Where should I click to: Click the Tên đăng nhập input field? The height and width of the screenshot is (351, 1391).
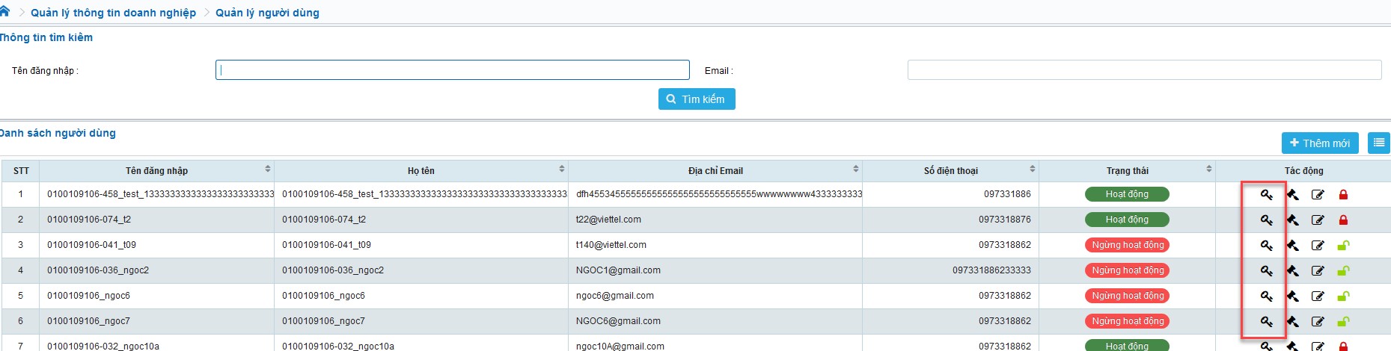click(x=452, y=70)
